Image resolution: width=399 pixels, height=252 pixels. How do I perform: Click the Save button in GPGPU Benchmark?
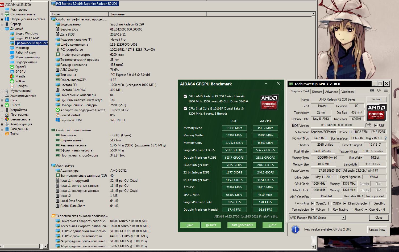point(190,225)
